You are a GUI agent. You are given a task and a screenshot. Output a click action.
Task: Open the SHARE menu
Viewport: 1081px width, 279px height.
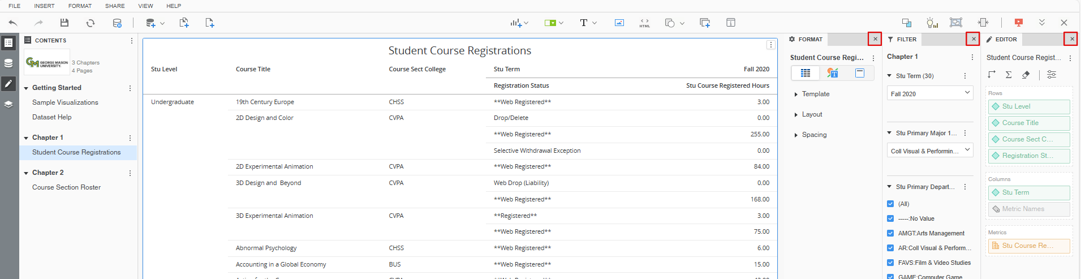coord(115,6)
